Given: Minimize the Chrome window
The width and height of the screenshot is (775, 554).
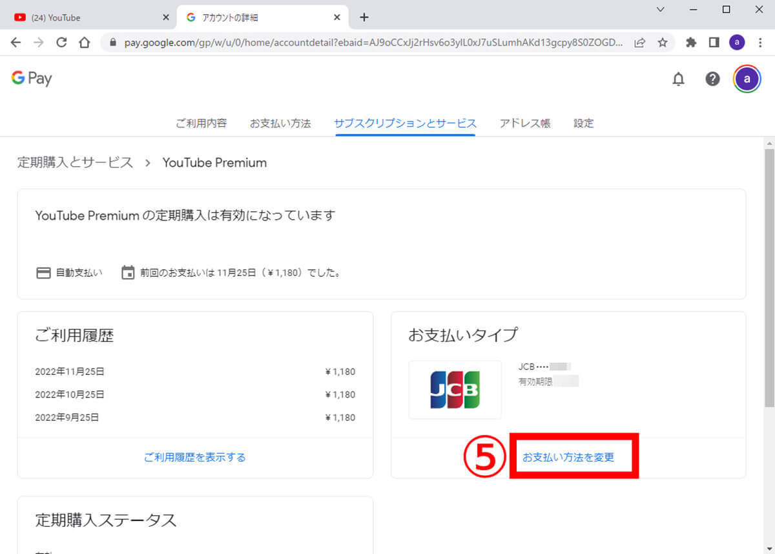Looking at the screenshot, I should (x=693, y=9).
